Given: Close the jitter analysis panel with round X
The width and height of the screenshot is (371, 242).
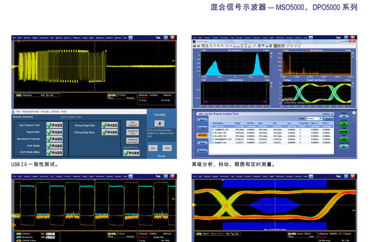Looking at the screenshot, I should [x=354, y=113].
